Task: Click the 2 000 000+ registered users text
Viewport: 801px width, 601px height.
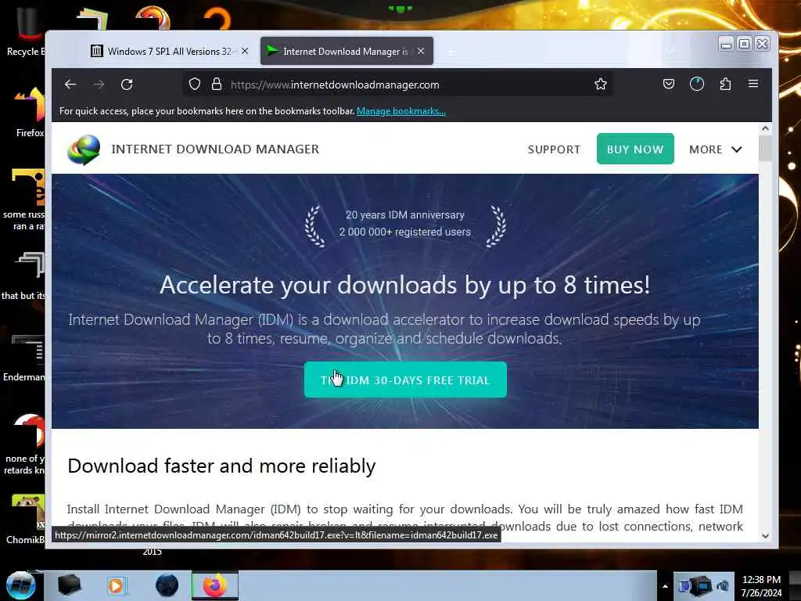Action: [x=405, y=232]
